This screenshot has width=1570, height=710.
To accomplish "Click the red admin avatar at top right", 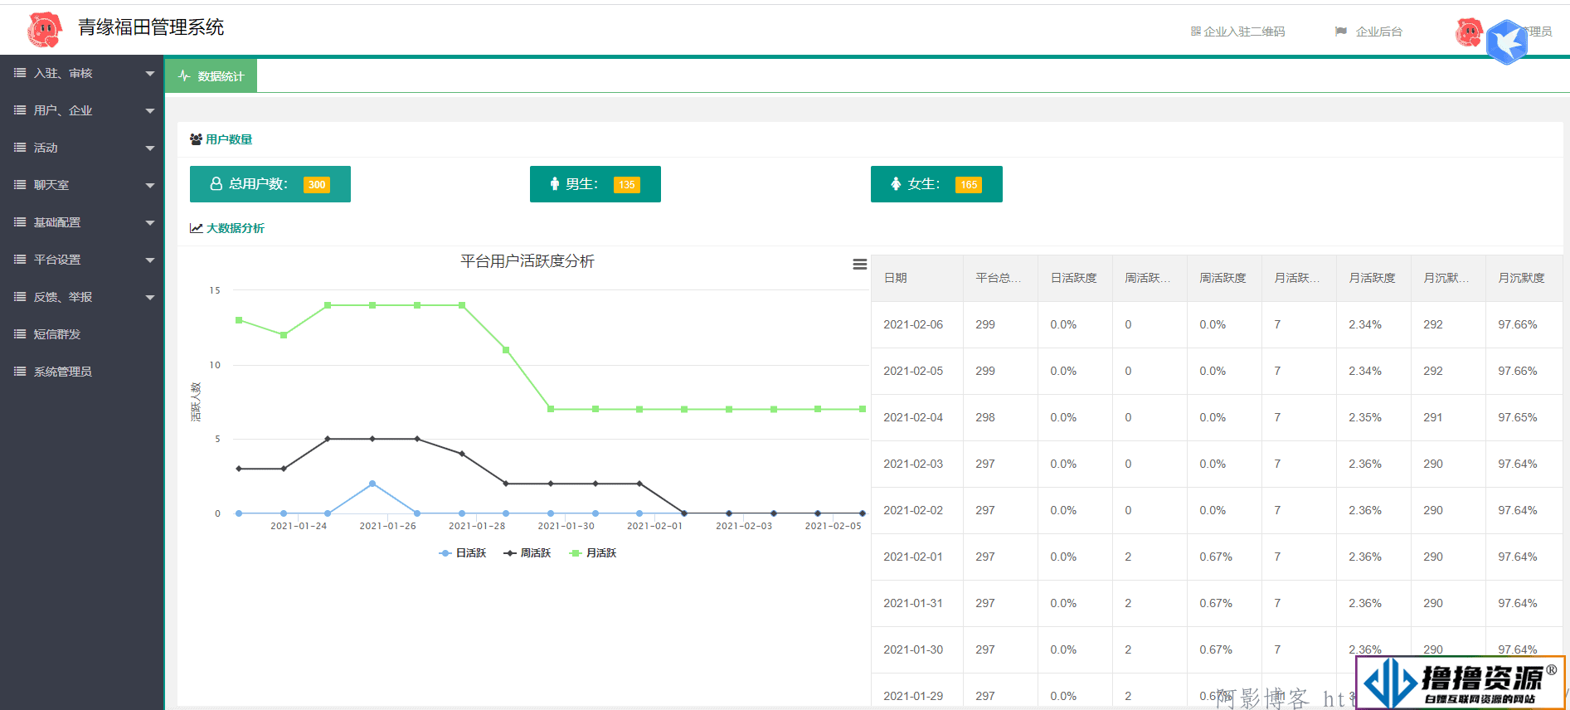I will [x=1469, y=32].
